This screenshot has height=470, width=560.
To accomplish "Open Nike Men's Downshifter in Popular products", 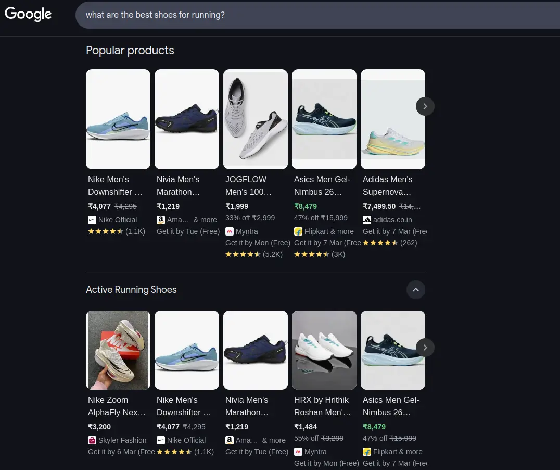I will tap(114, 185).
